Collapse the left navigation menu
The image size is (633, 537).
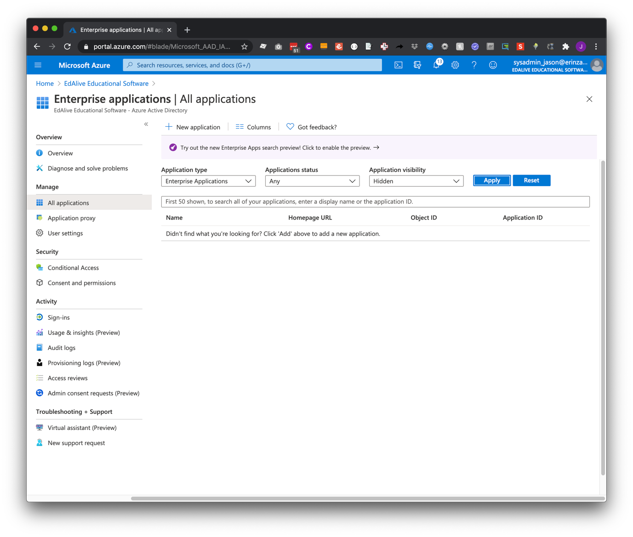point(146,124)
